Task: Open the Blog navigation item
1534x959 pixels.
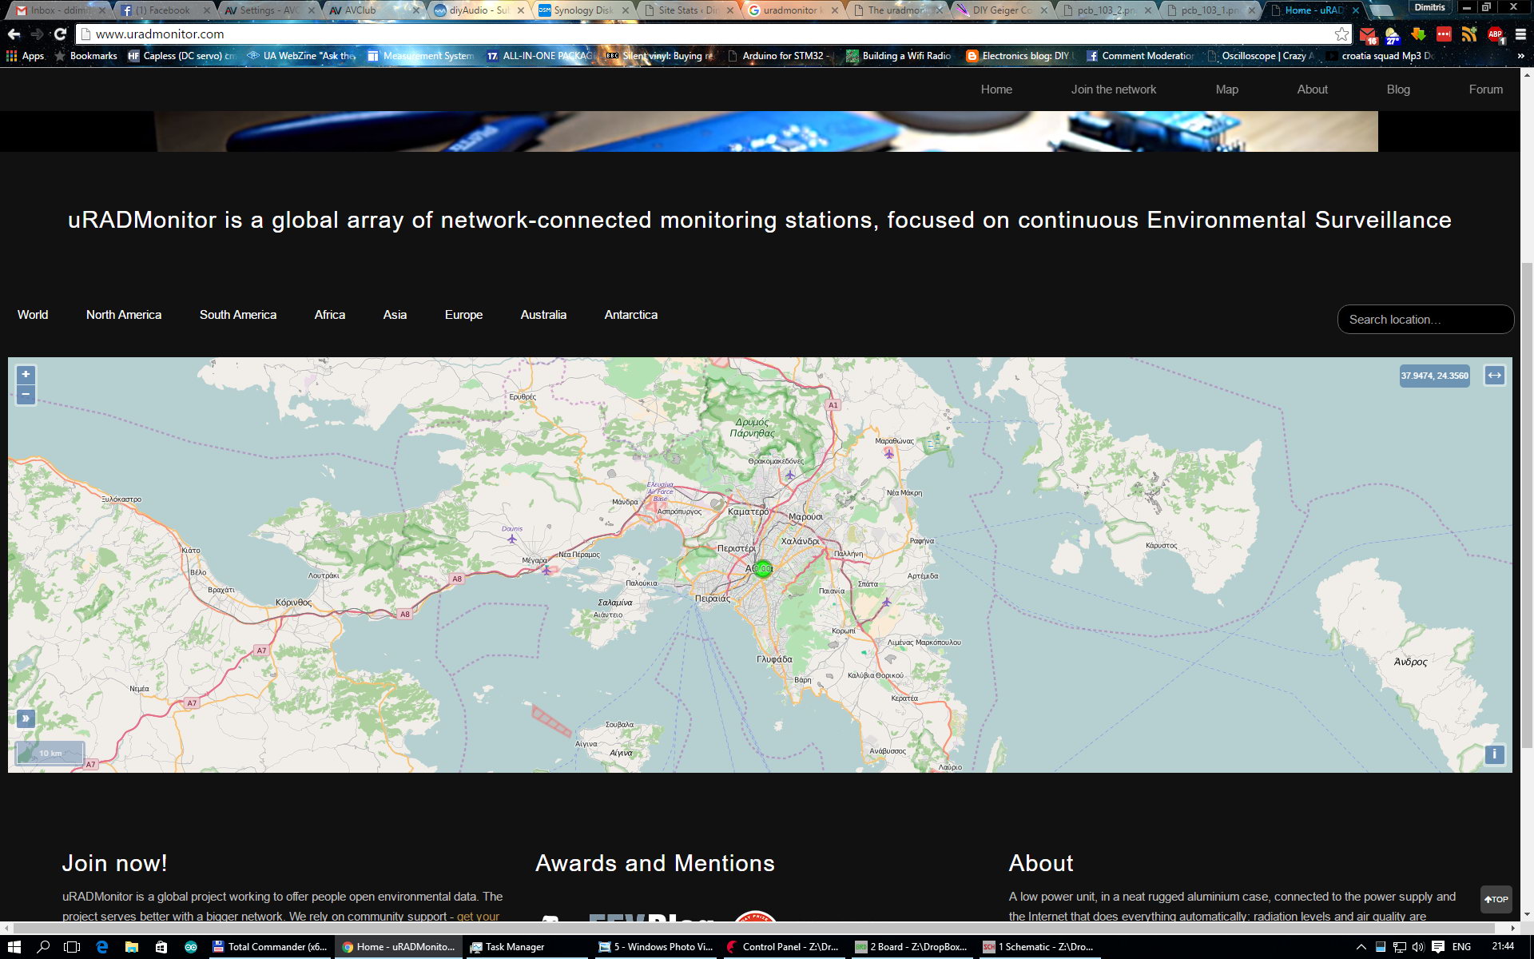Action: [1398, 90]
